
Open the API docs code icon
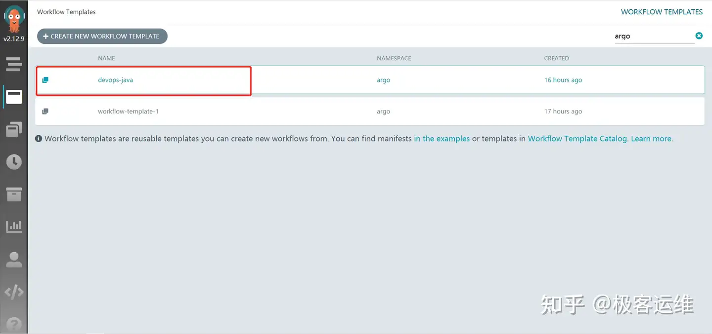click(14, 292)
